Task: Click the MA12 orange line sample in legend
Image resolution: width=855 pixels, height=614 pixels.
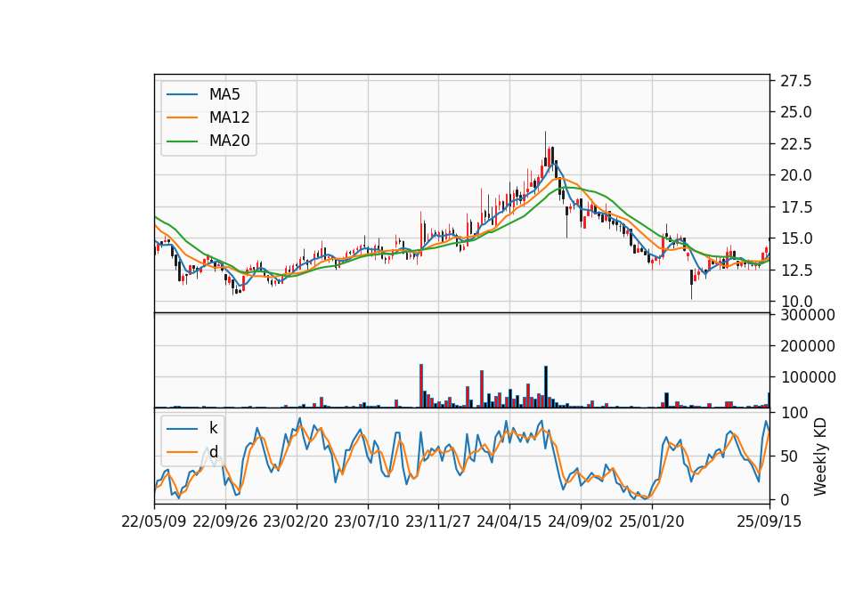Action: pos(182,117)
